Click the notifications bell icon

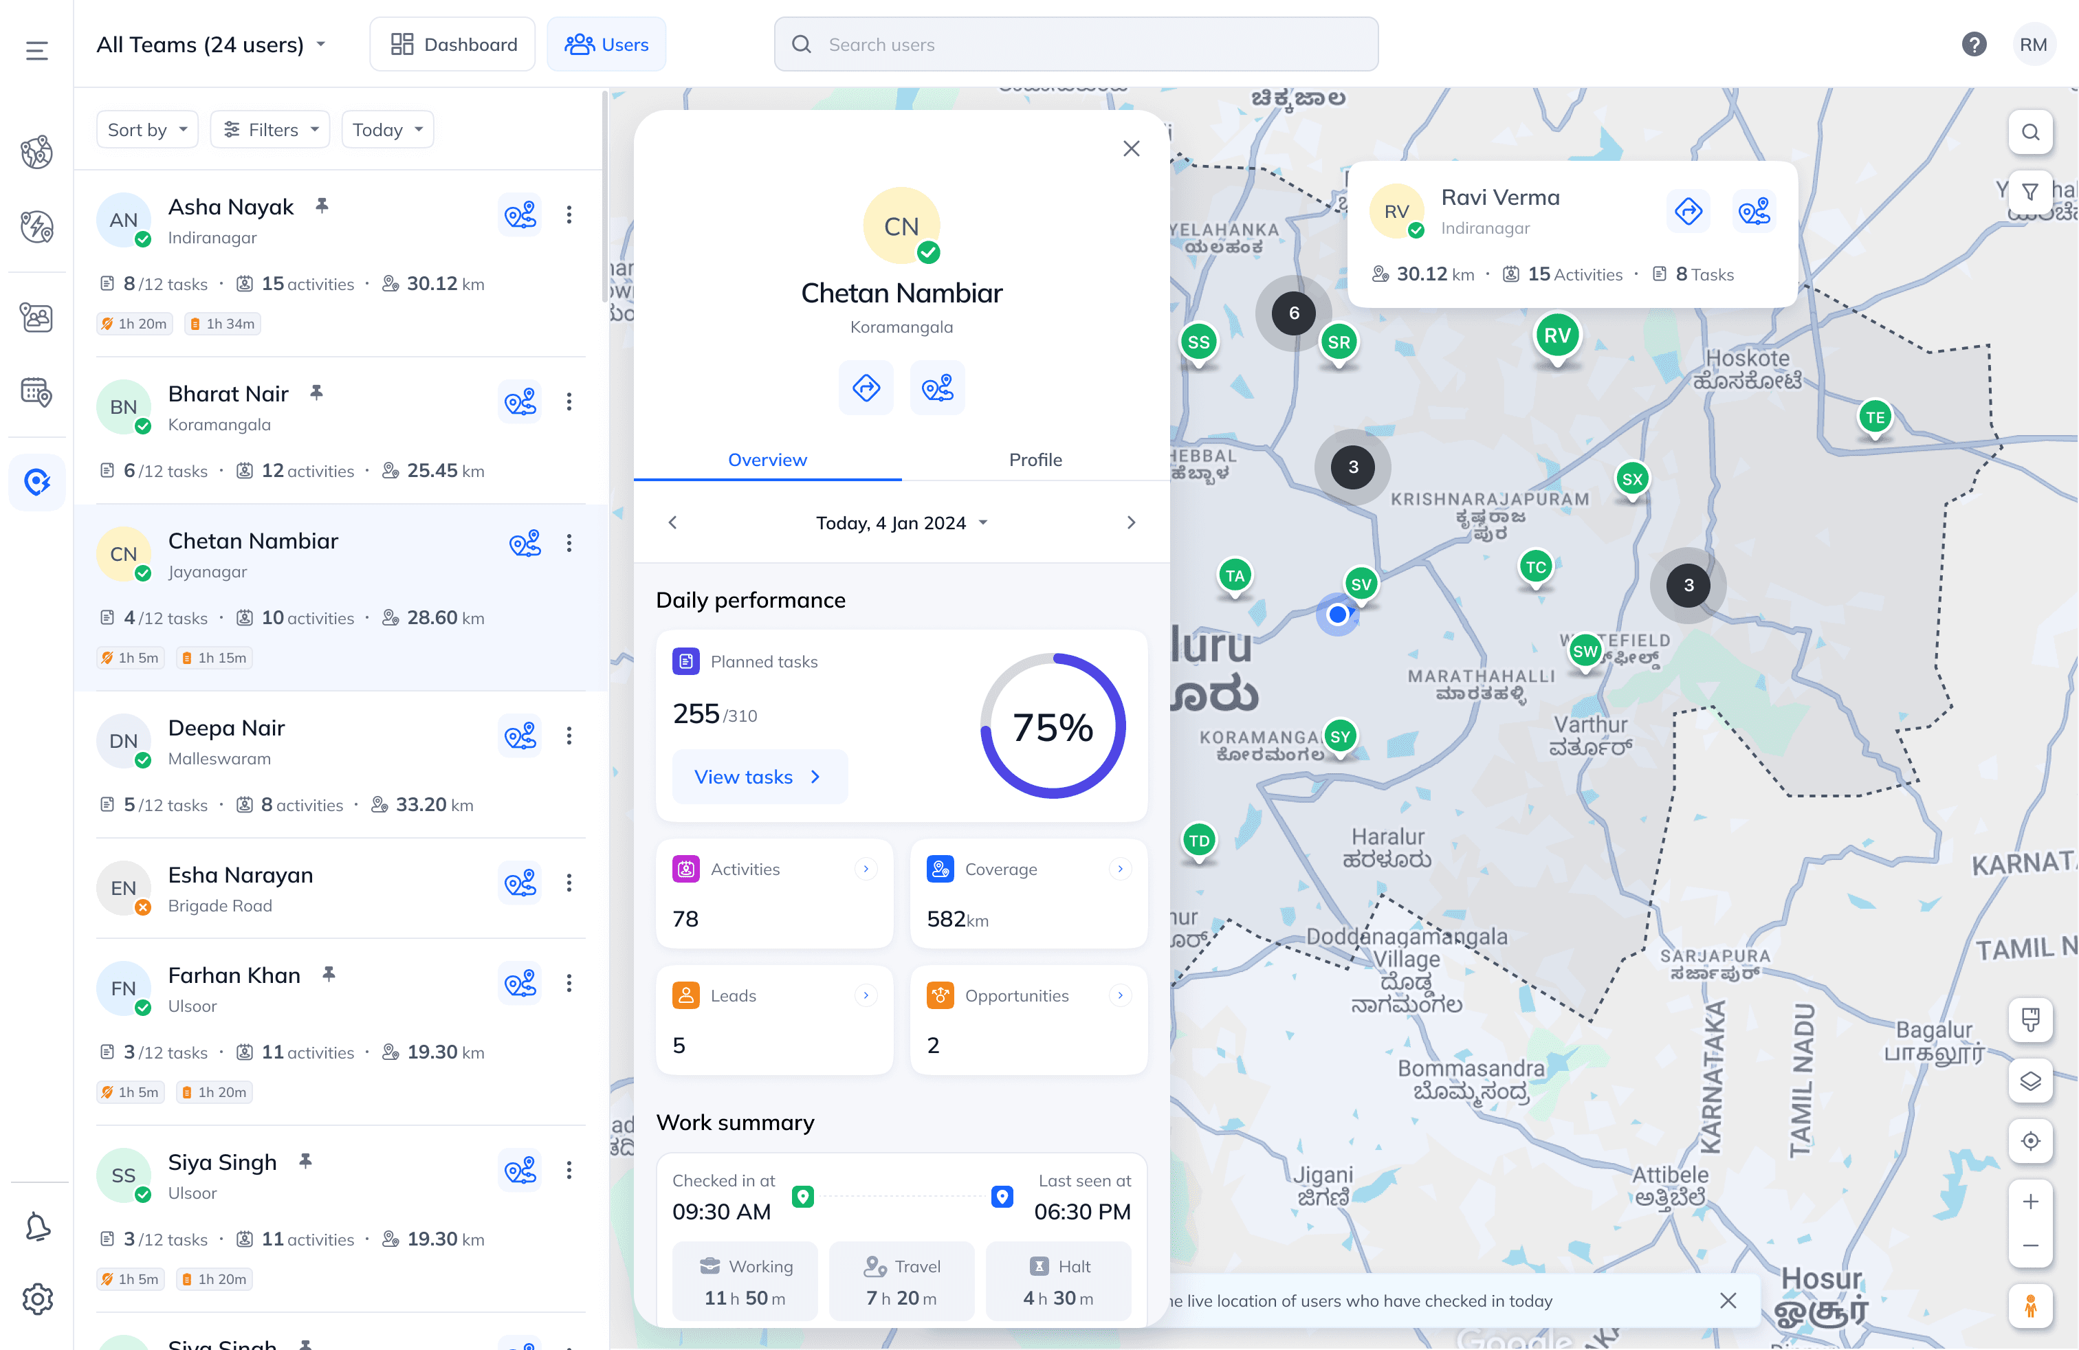pos(38,1227)
